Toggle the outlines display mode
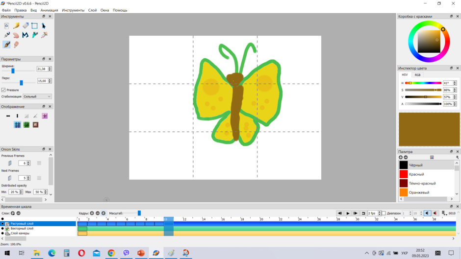The height and width of the screenshot is (259, 461). (x=36, y=116)
